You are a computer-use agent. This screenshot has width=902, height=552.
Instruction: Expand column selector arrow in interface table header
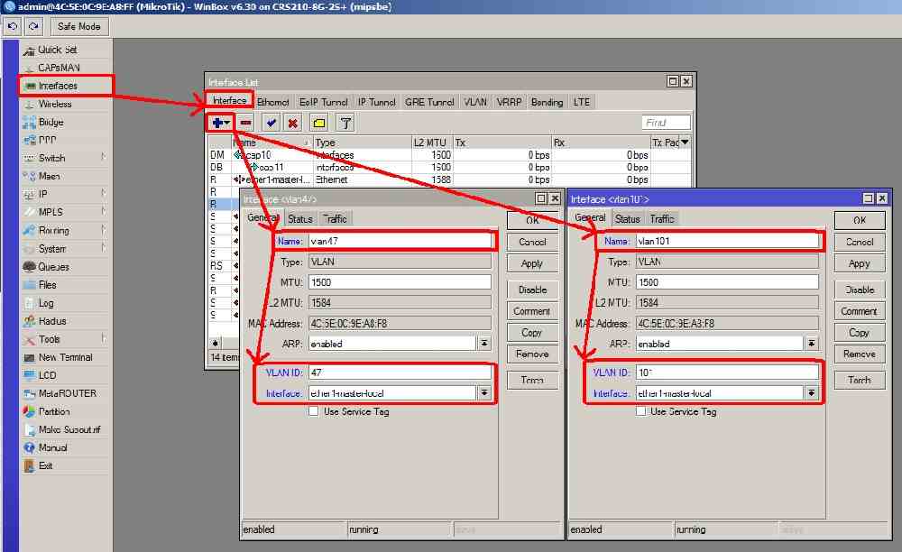tap(685, 143)
